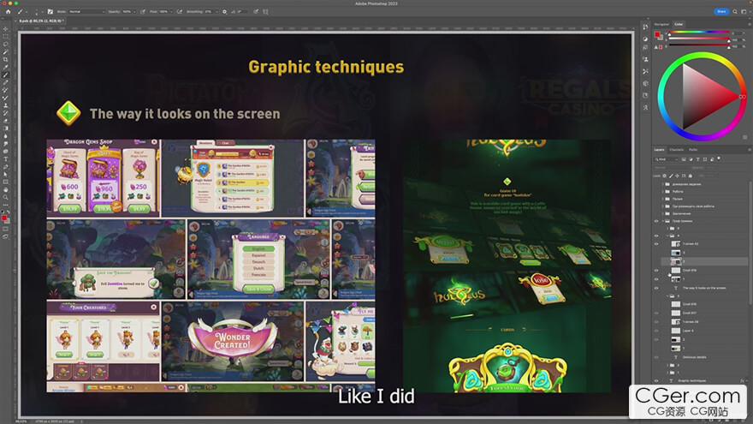Viewport: 753px width, 424px height.
Task: Select the Rectangular Marquee tool
Action: (6, 37)
